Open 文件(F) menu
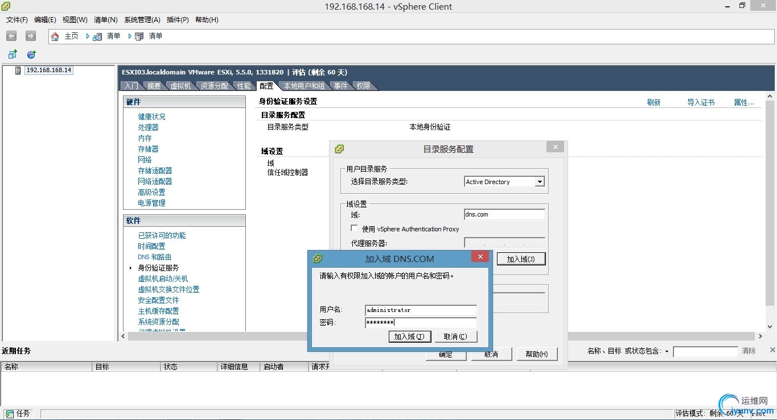777x420 pixels. [x=17, y=20]
